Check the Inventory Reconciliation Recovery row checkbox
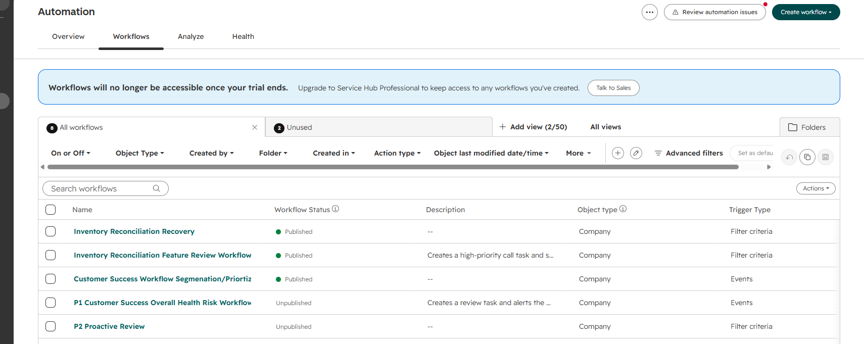The width and height of the screenshot is (864, 344). [51, 231]
